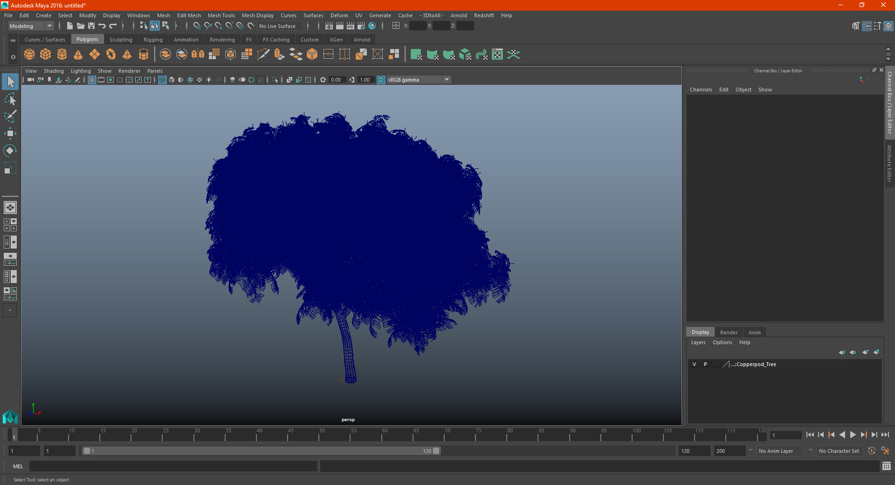Viewport: 895px width, 485px height.
Task: Step to the next key
Action: tap(864, 435)
